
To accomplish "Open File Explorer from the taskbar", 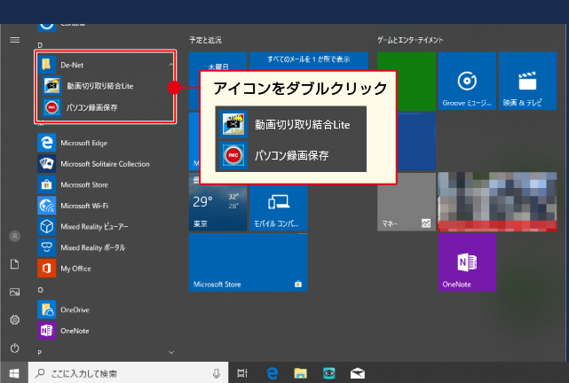I will click(x=300, y=373).
